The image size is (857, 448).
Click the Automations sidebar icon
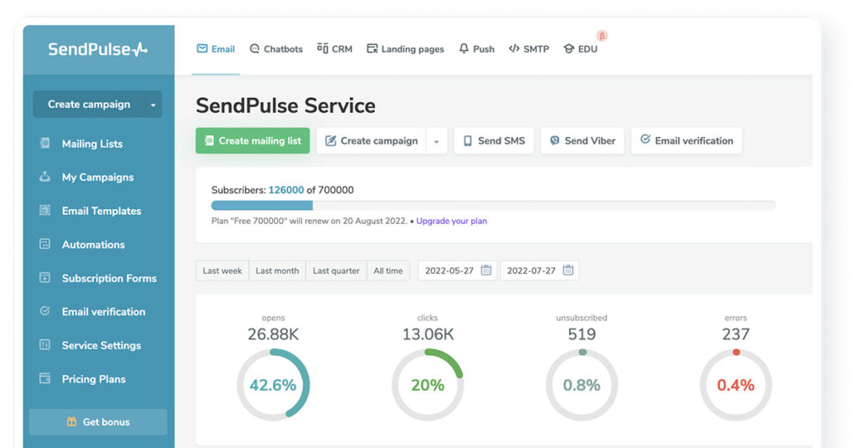point(45,244)
